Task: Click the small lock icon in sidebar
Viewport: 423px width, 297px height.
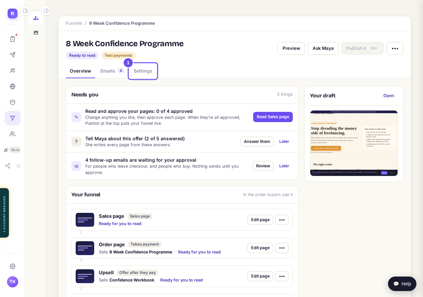Action: click(x=19, y=166)
